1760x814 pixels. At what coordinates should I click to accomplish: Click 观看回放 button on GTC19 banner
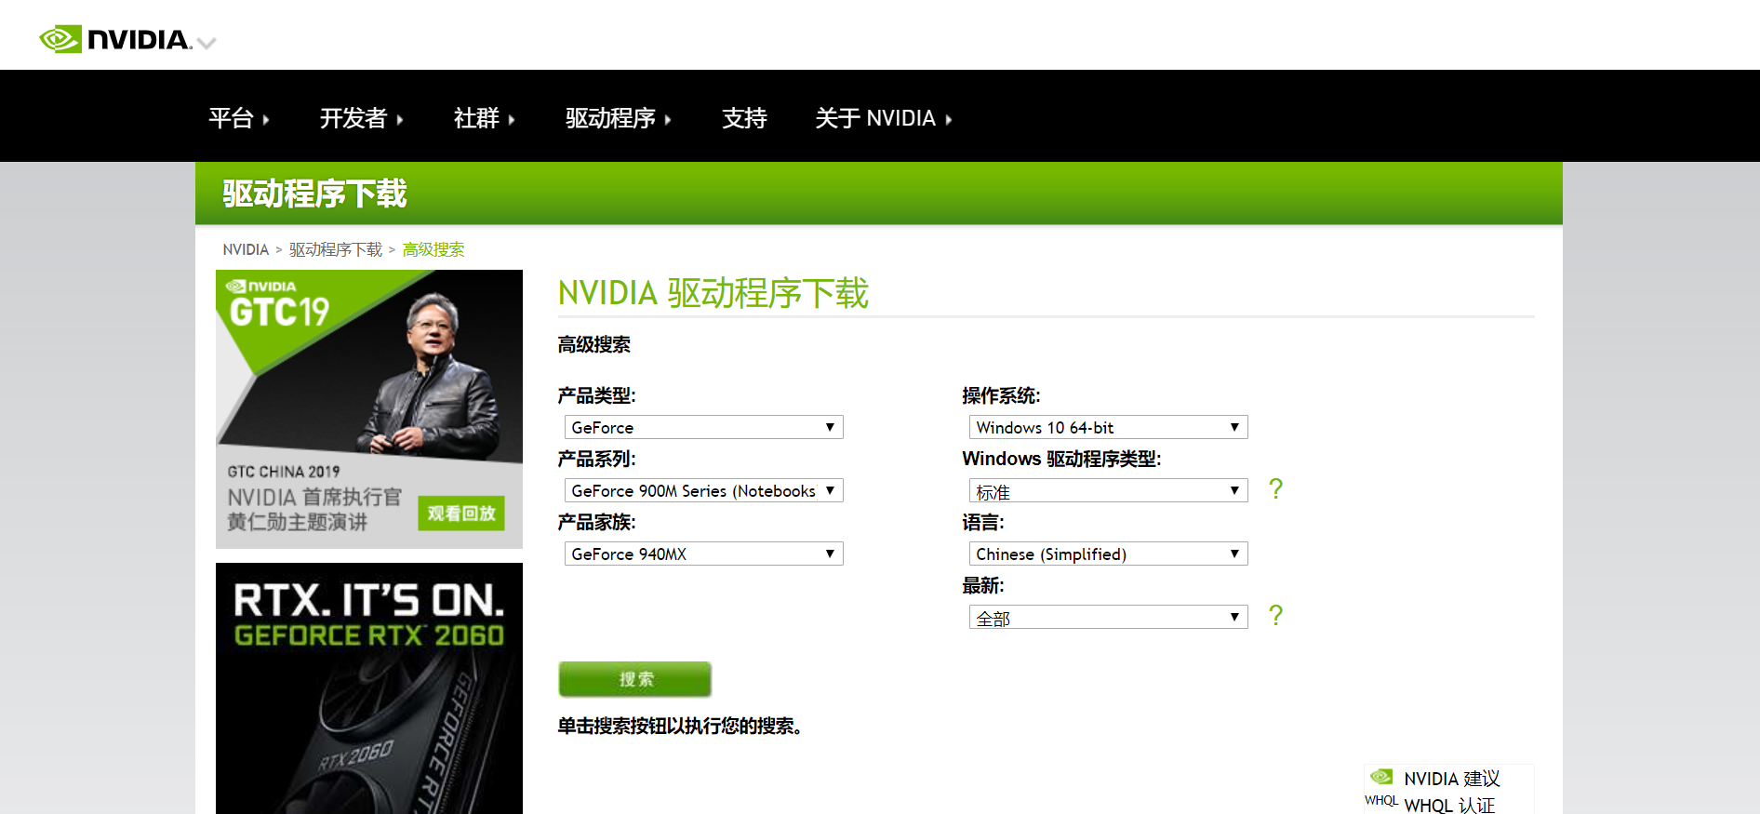tap(461, 514)
